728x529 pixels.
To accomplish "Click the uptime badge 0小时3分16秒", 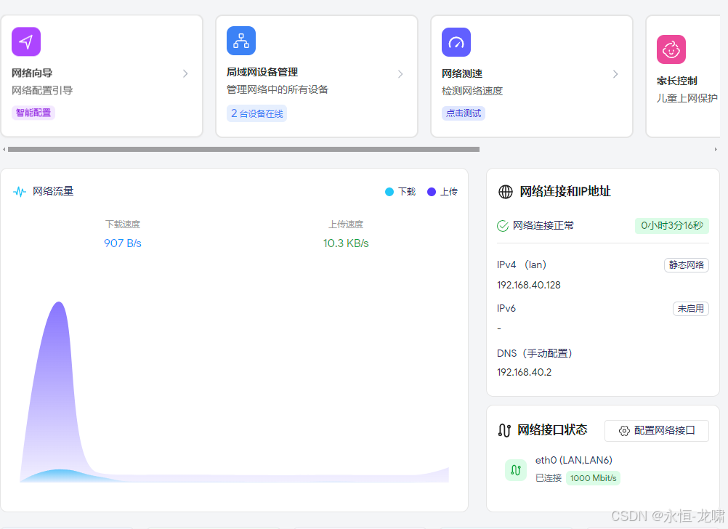I will [672, 226].
